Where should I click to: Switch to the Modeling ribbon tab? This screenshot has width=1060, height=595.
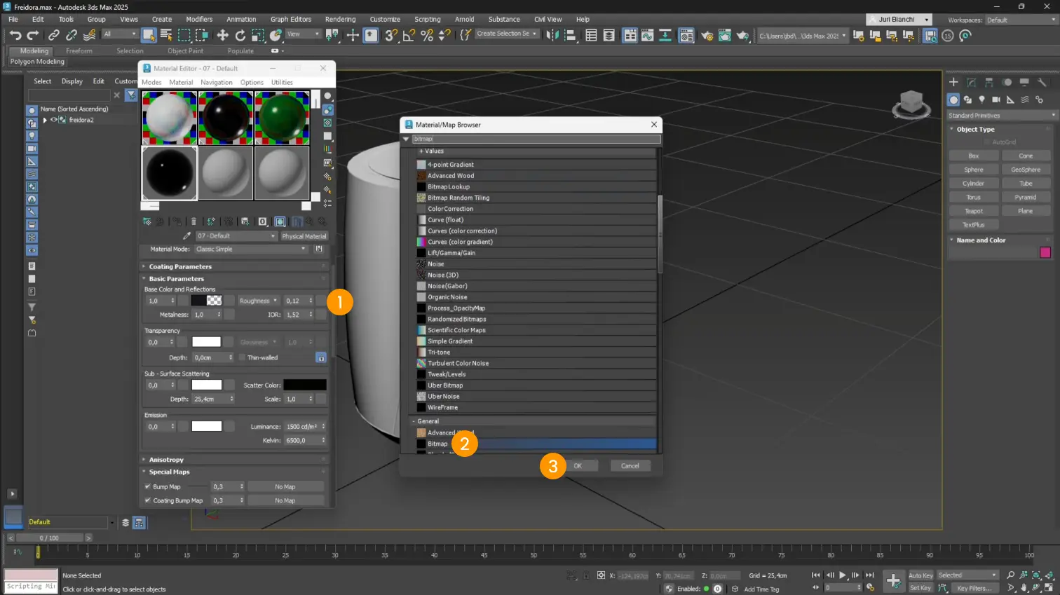click(x=31, y=50)
